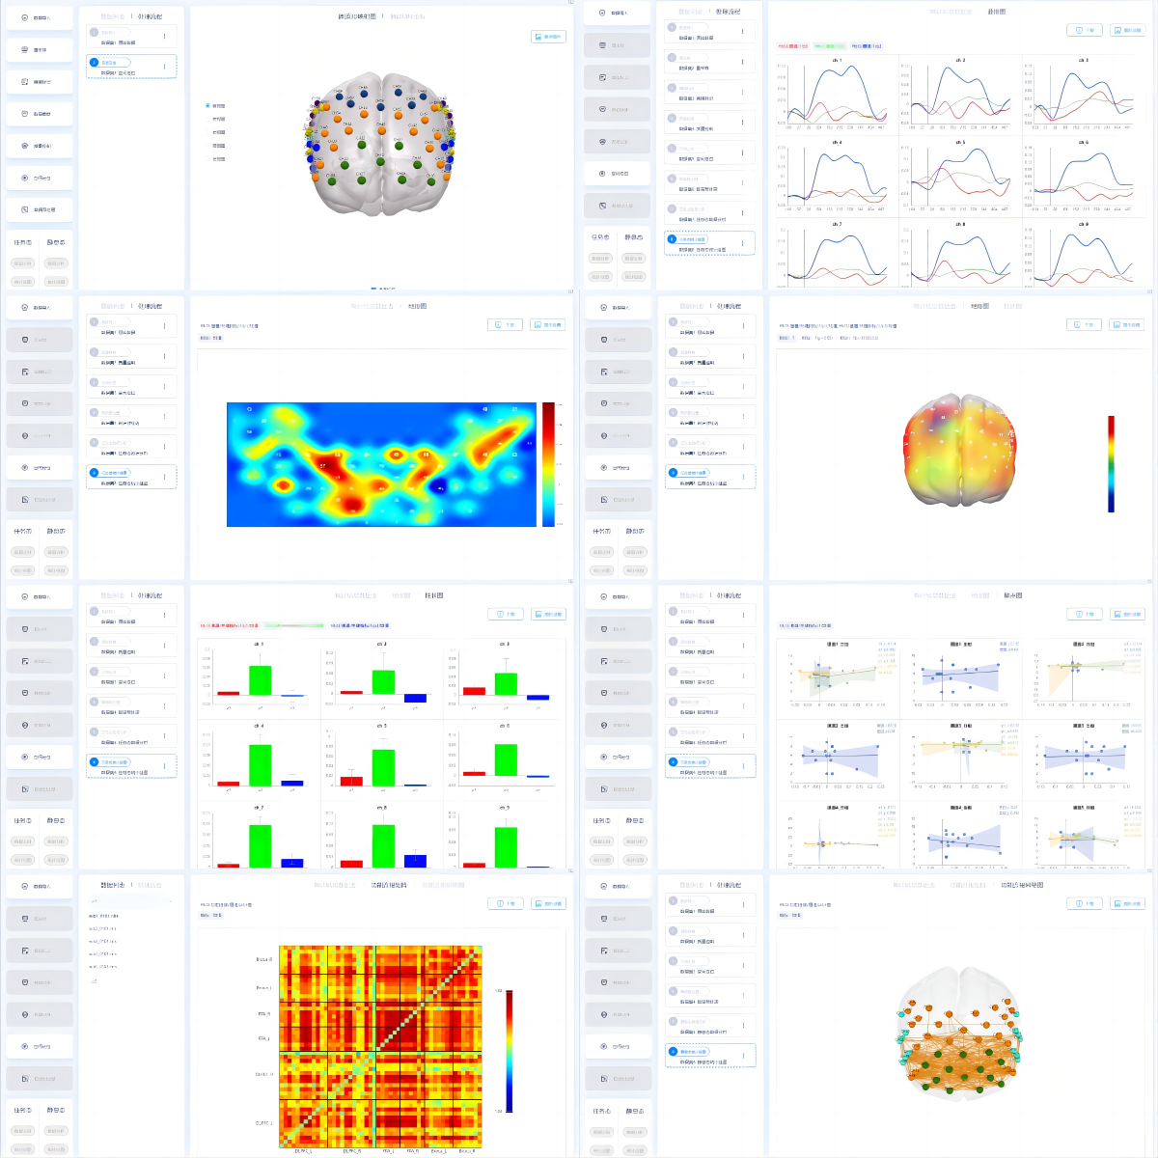The width and height of the screenshot is (1158, 1158).
Task: Open the three-dot menu of first step beside channel-dot brain
Action: [x=164, y=37]
